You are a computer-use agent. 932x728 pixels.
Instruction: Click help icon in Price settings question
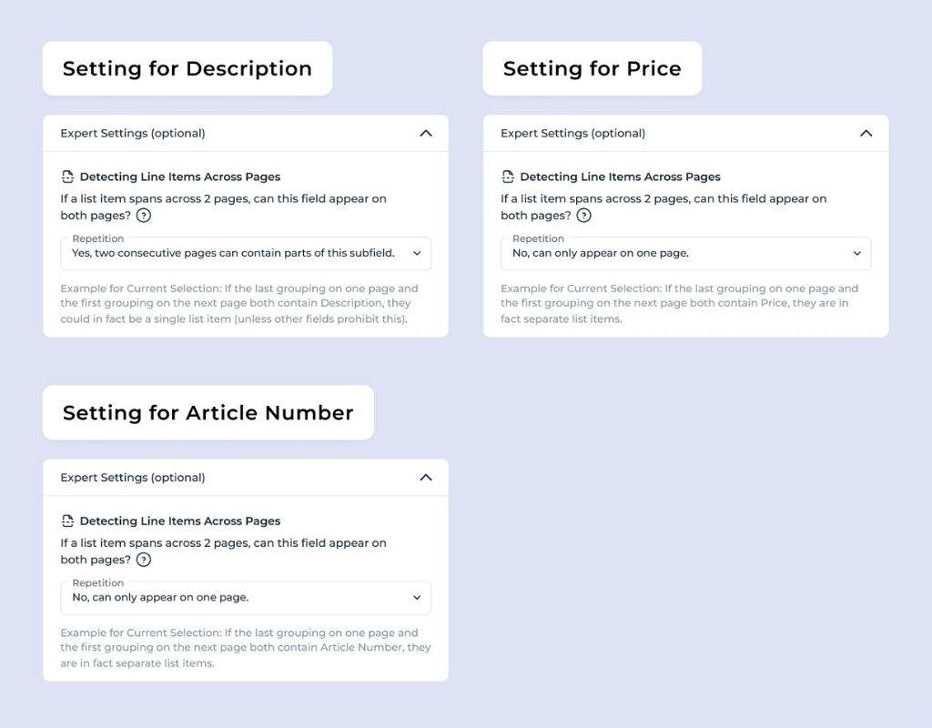(x=583, y=215)
